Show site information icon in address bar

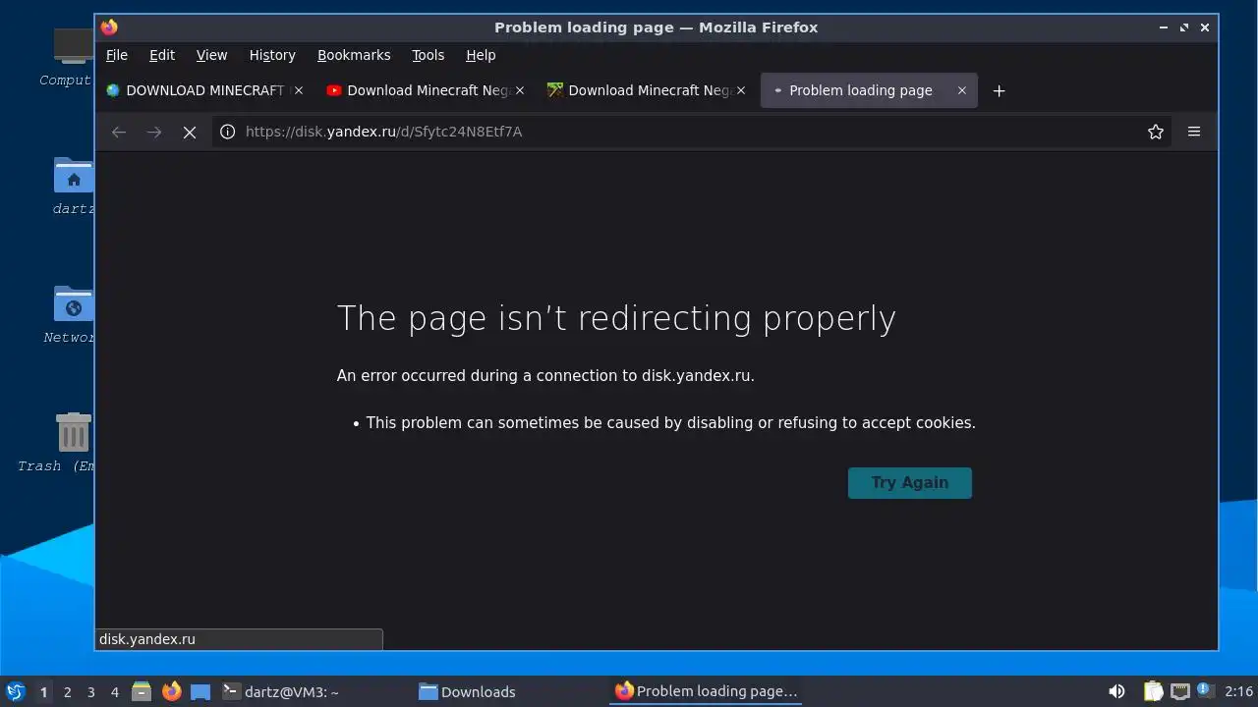point(227,132)
